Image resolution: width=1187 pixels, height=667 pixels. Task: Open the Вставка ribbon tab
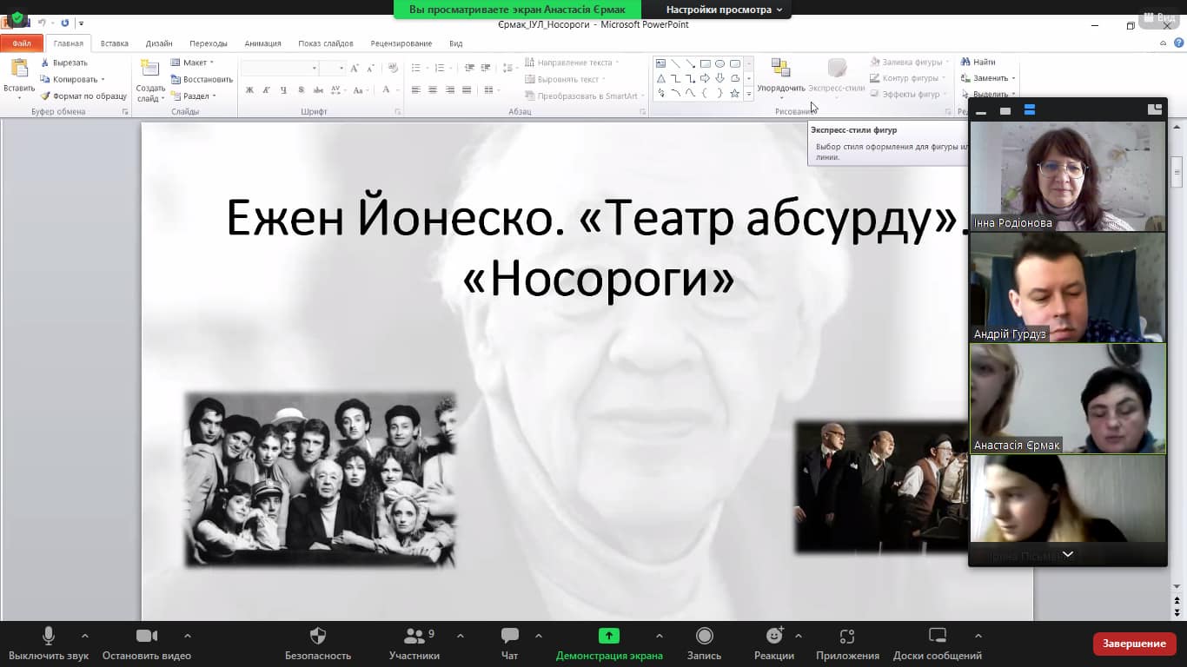[x=114, y=43]
